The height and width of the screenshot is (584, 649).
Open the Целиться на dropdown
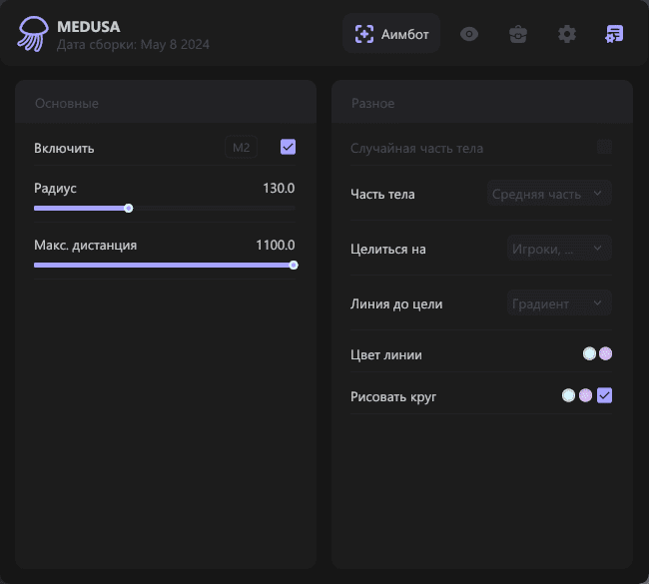tap(557, 249)
